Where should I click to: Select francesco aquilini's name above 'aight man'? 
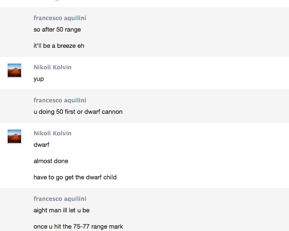pyautogui.click(x=60, y=199)
